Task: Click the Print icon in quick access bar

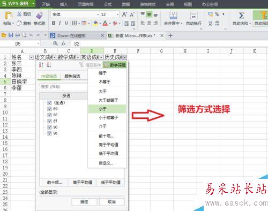Action: tap(18, 35)
